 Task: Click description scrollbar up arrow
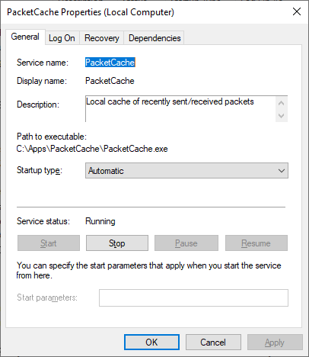[x=281, y=103]
